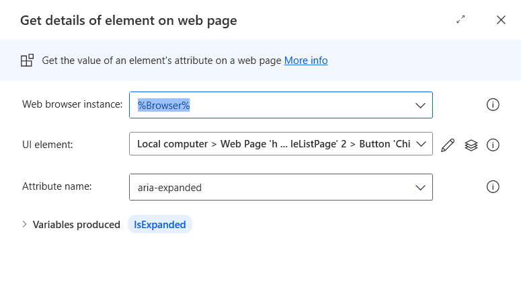Click the dialog title text
This screenshot has height=288, width=521.
click(128, 21)
